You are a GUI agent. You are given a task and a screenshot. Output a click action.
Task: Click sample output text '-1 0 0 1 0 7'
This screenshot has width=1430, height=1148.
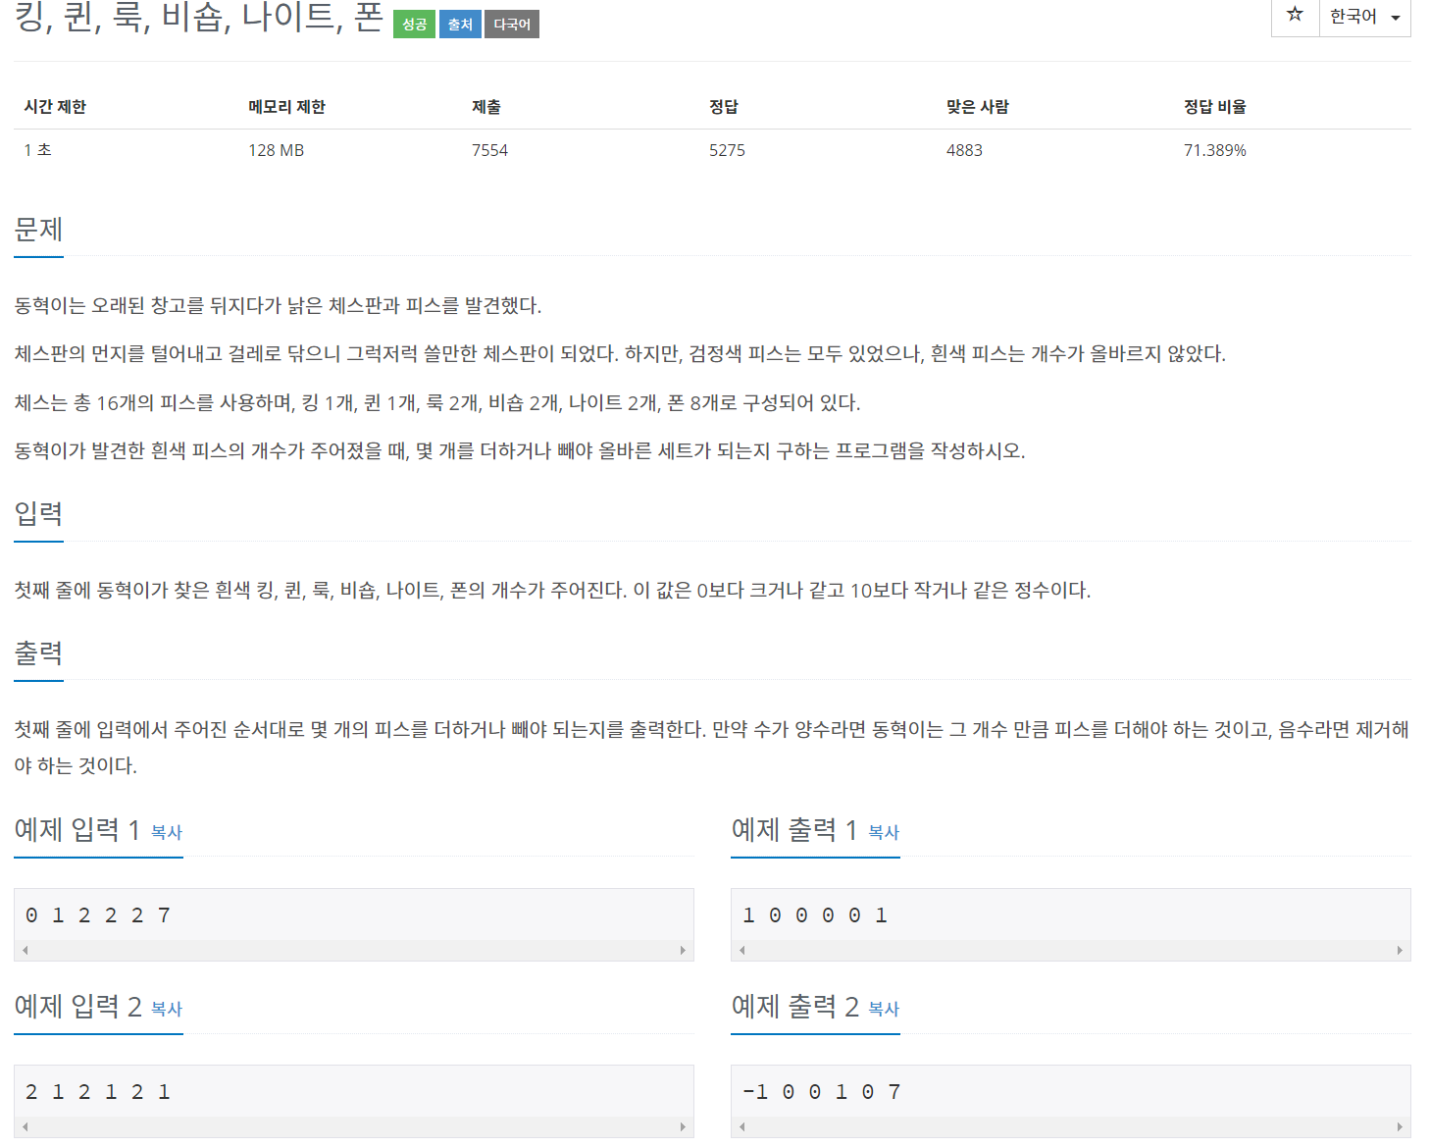pyautogui.click(x=822, y=1092)
